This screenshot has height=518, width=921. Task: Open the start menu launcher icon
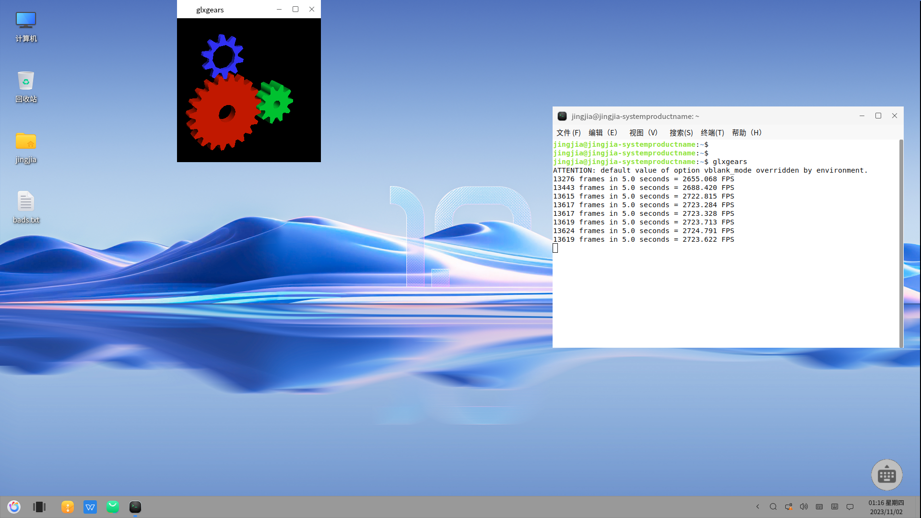(14, 507)
